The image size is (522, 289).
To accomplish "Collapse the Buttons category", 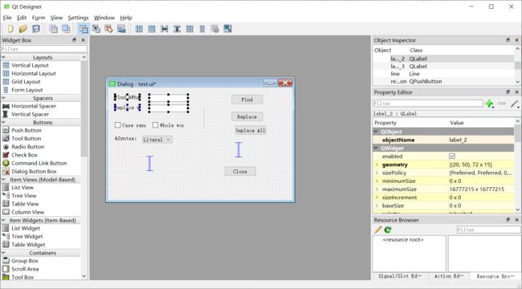I will [x=3, y=122].
